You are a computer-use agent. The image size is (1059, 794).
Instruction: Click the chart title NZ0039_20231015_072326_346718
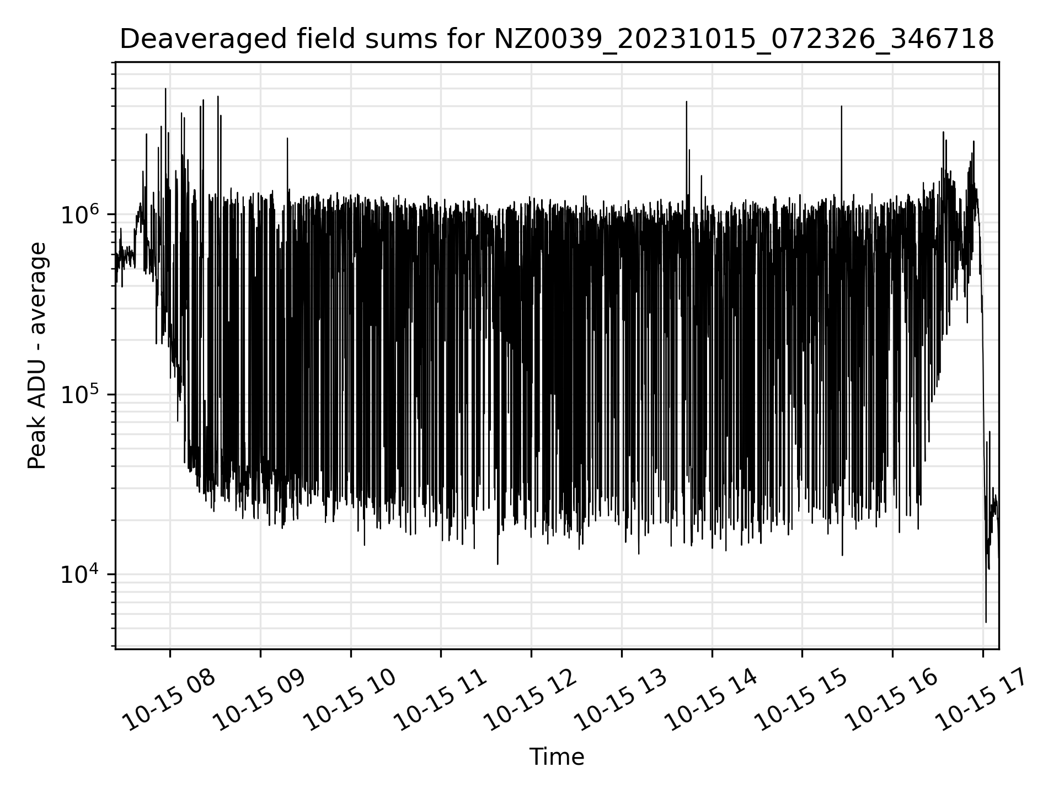[557, 40]
